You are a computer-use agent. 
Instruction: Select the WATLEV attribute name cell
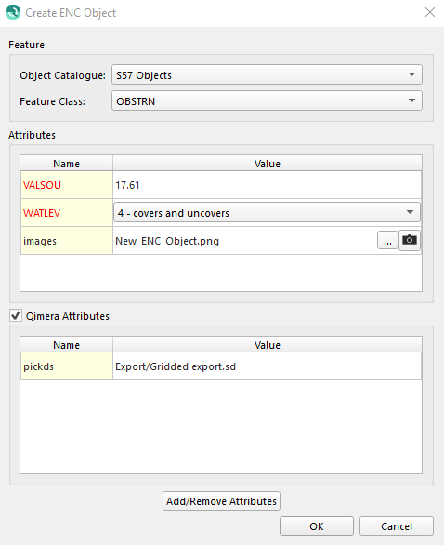click(67, 213)
